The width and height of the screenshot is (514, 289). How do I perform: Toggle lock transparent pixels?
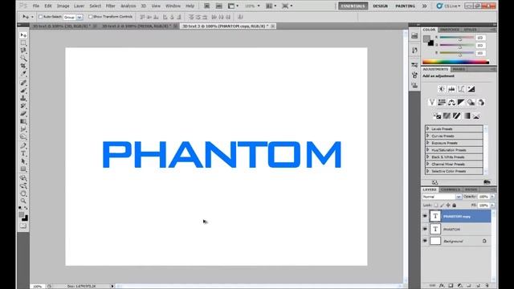tap(435, 206)
